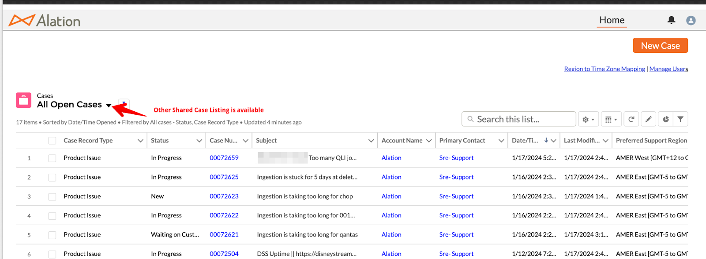Click subject 'Ingestion is taking too long for qantas'
The width and height of the screenshot is (706, 259).
coord(307,235)
